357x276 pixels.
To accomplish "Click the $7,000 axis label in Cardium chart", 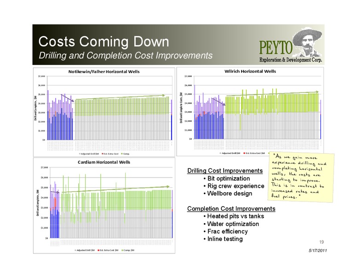I will 45,167.
